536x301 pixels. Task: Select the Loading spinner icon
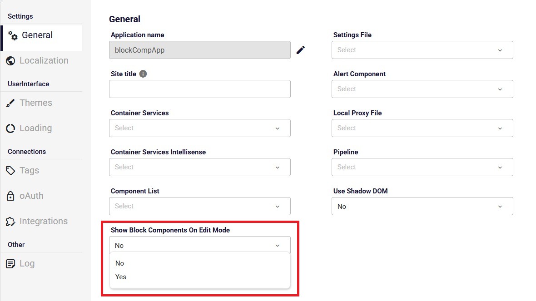[x=10, y=128]
